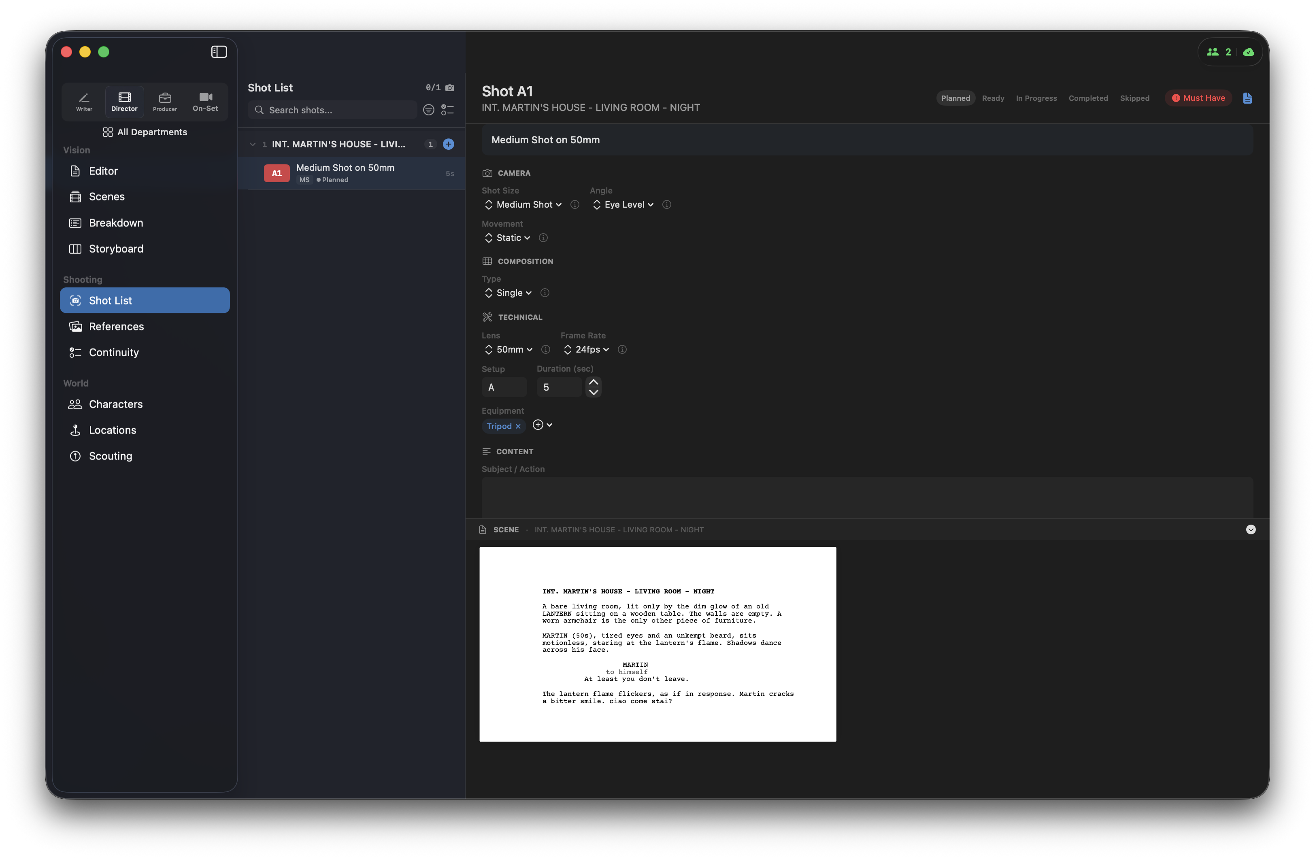Add a shot with the blue plus
Screen dimensions: 1315x859
coord(449,144)
